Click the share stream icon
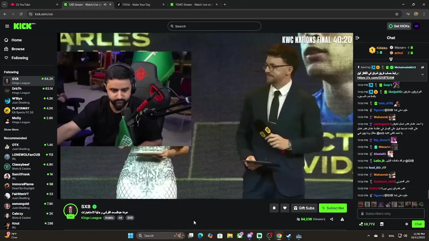This screenshot has height=241, width=429. (x=331, y=219)
